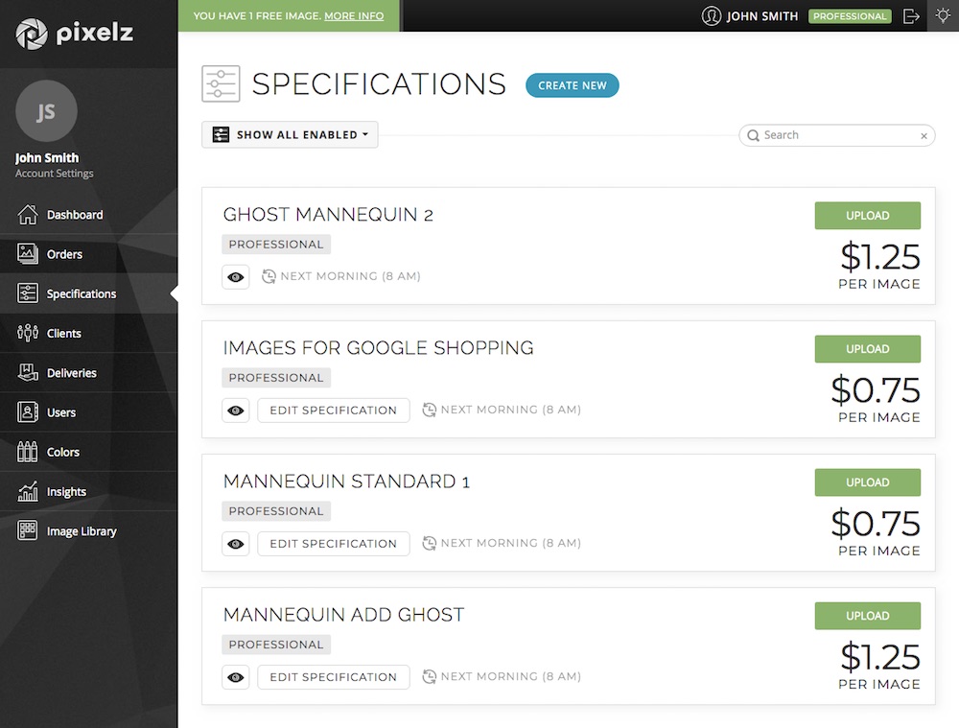Click the Create New button
This screenshot has height=728, width=959.
click(572, 85)
